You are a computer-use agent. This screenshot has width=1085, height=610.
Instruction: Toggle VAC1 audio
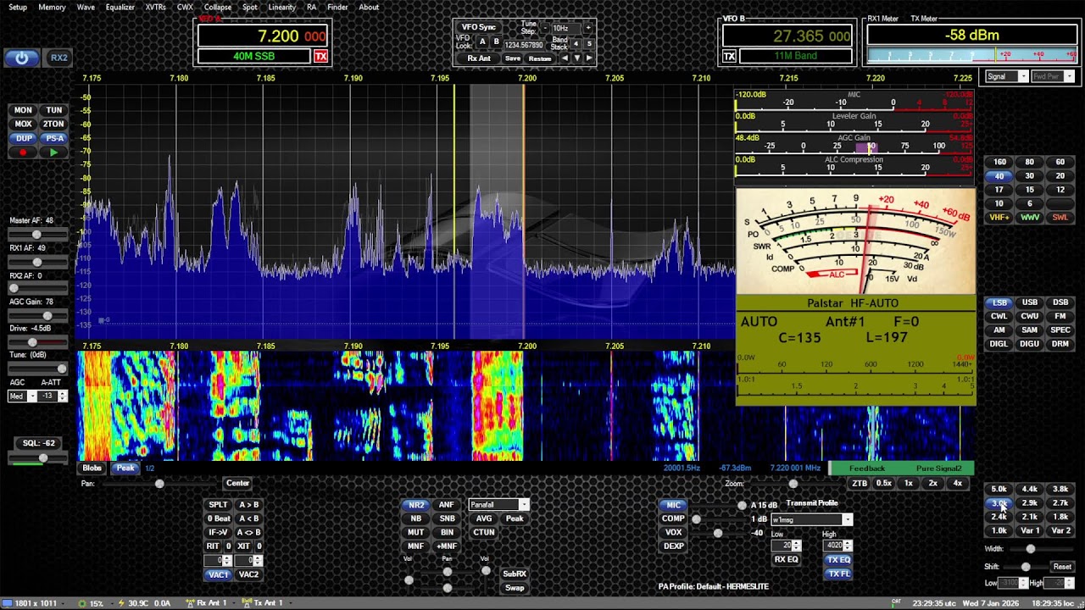point(218,574)
